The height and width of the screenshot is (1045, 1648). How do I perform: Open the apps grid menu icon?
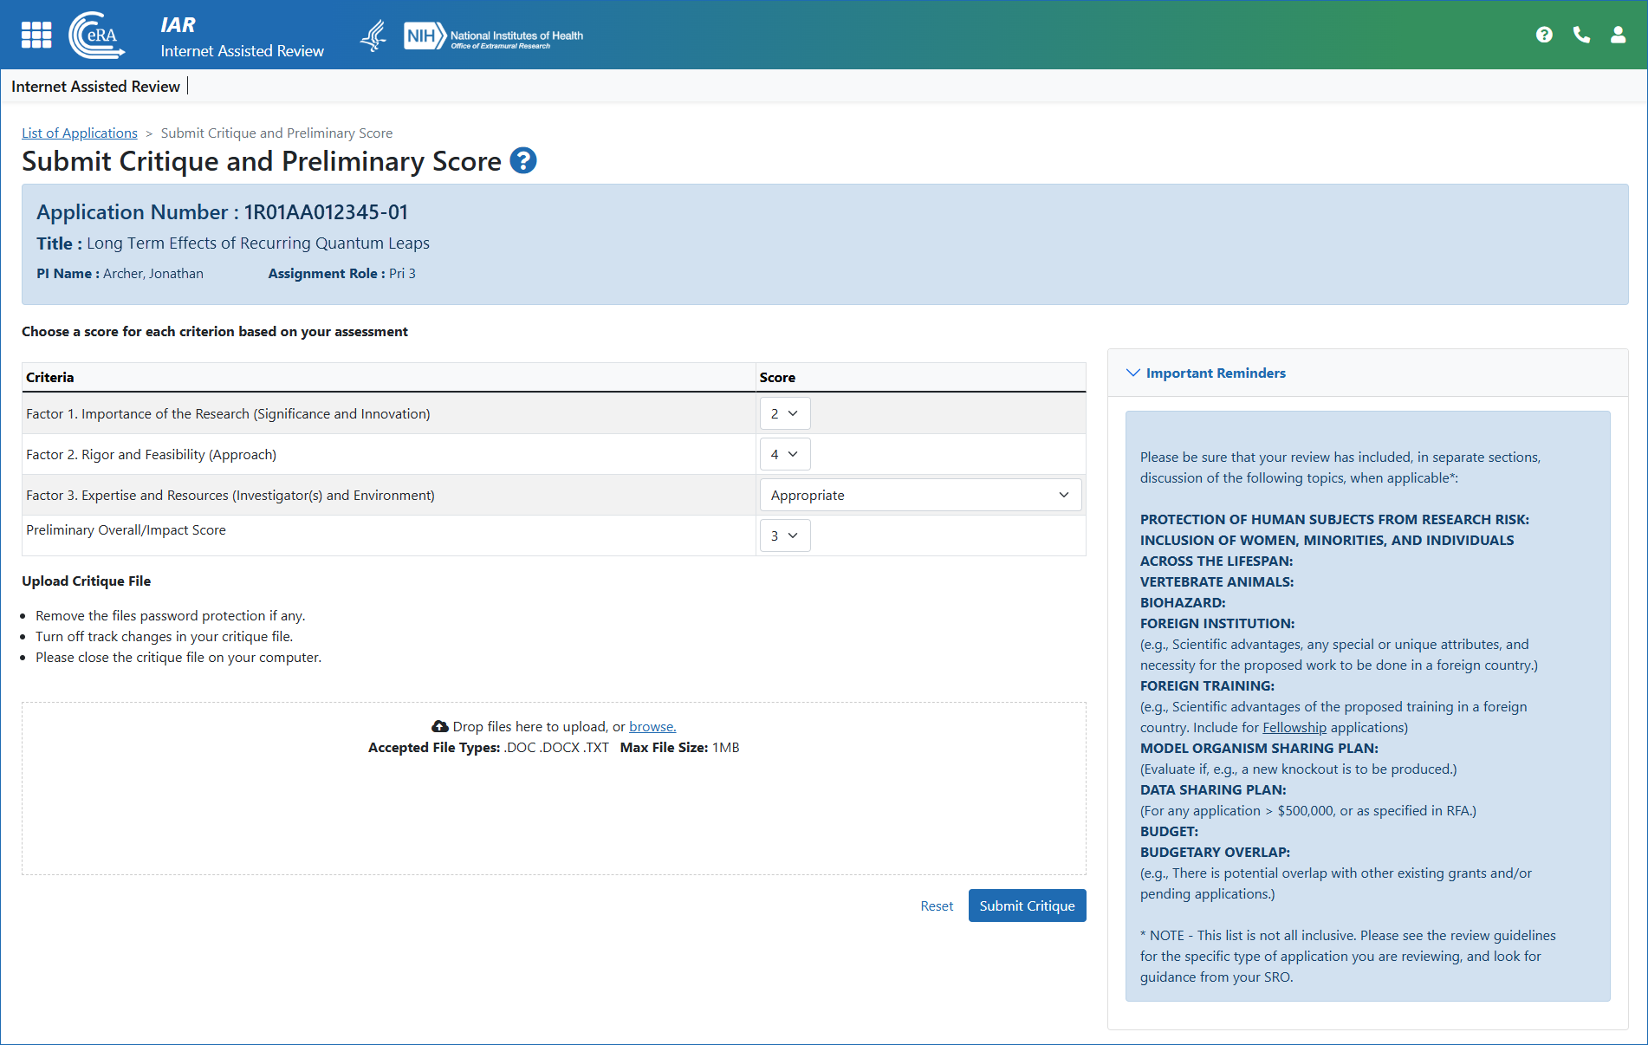click(x=36, y=35)
